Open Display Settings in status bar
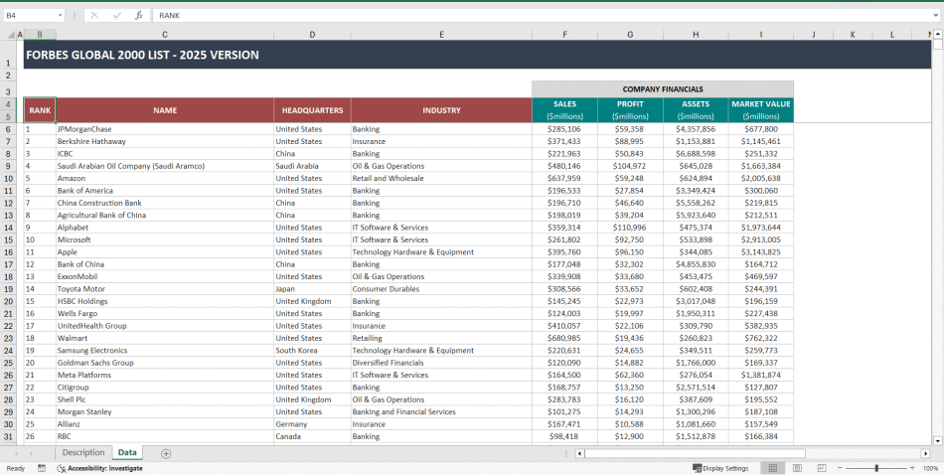This screenshot has width=944, height=475. click(720, 468)
